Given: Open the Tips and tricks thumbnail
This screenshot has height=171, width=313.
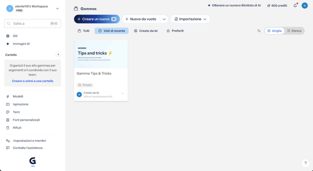Looking at the screenshot, I should click(101, 54).
